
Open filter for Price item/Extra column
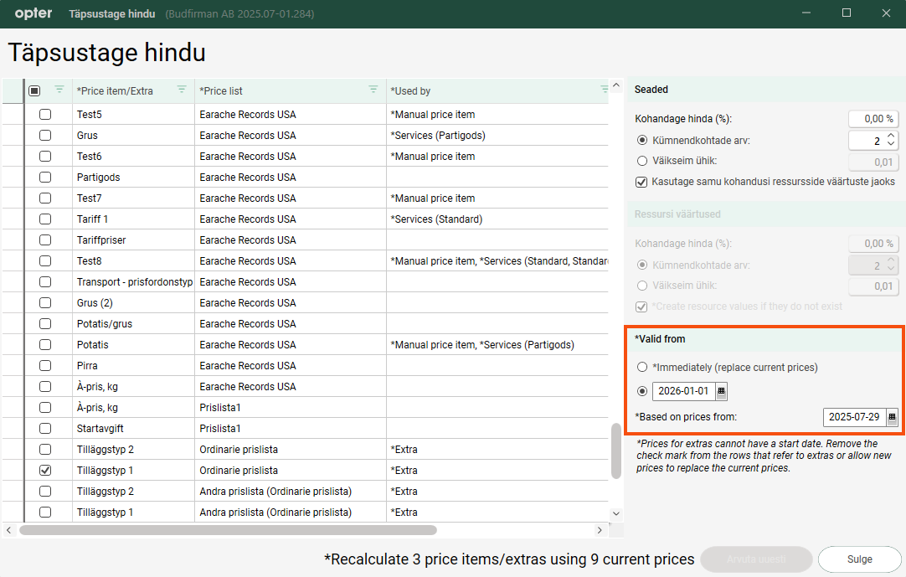click(182, 90)
